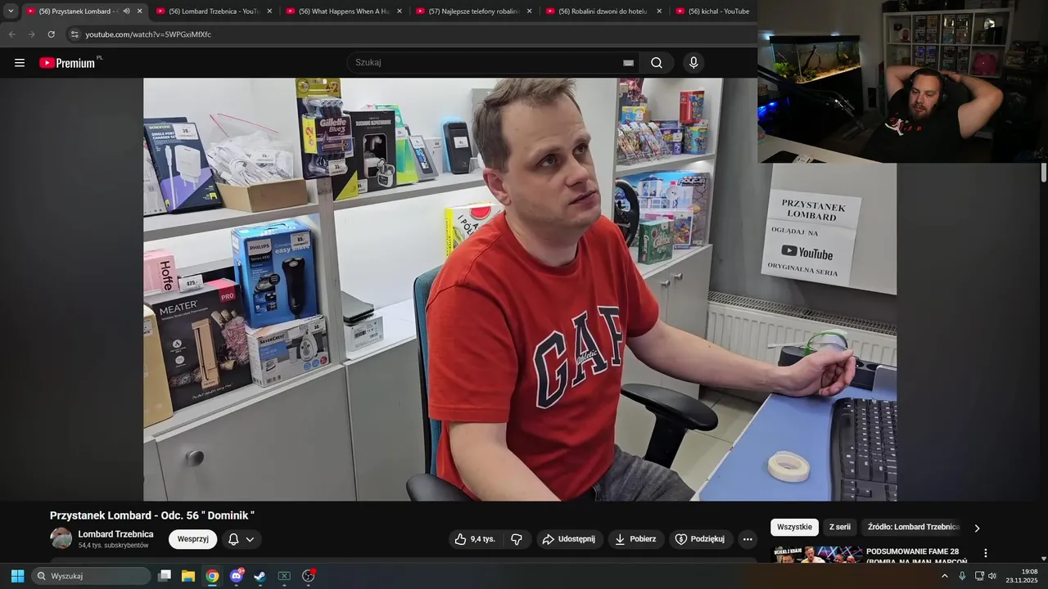1048x589 pixels.
Task: Start voice search with the microphone
Action: 693,63
